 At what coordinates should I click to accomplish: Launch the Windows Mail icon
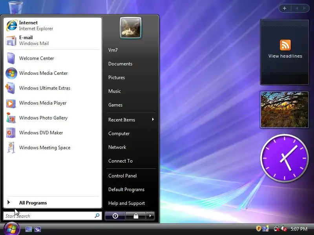pyautogui.click(x=11, y=41)
